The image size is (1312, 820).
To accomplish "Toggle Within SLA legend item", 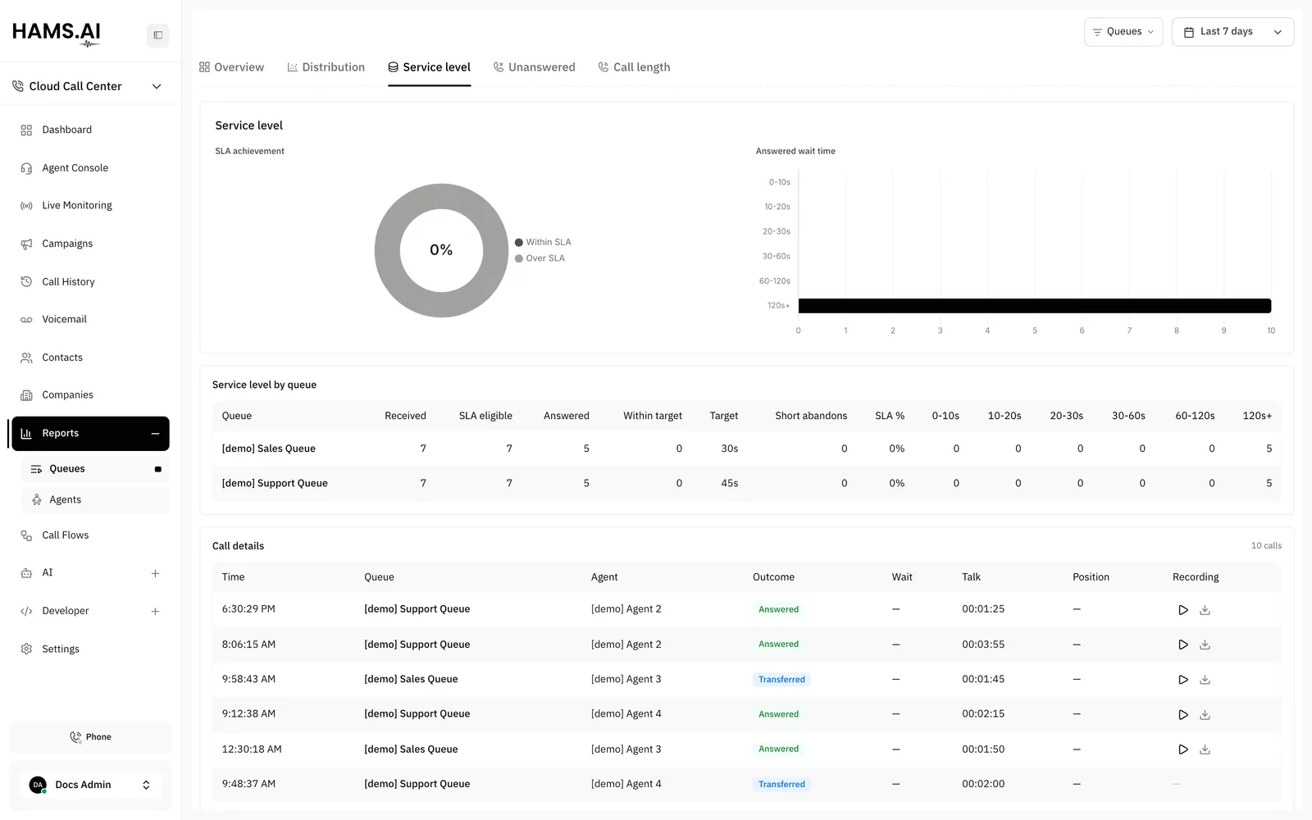I will click(x=543, y=243).
